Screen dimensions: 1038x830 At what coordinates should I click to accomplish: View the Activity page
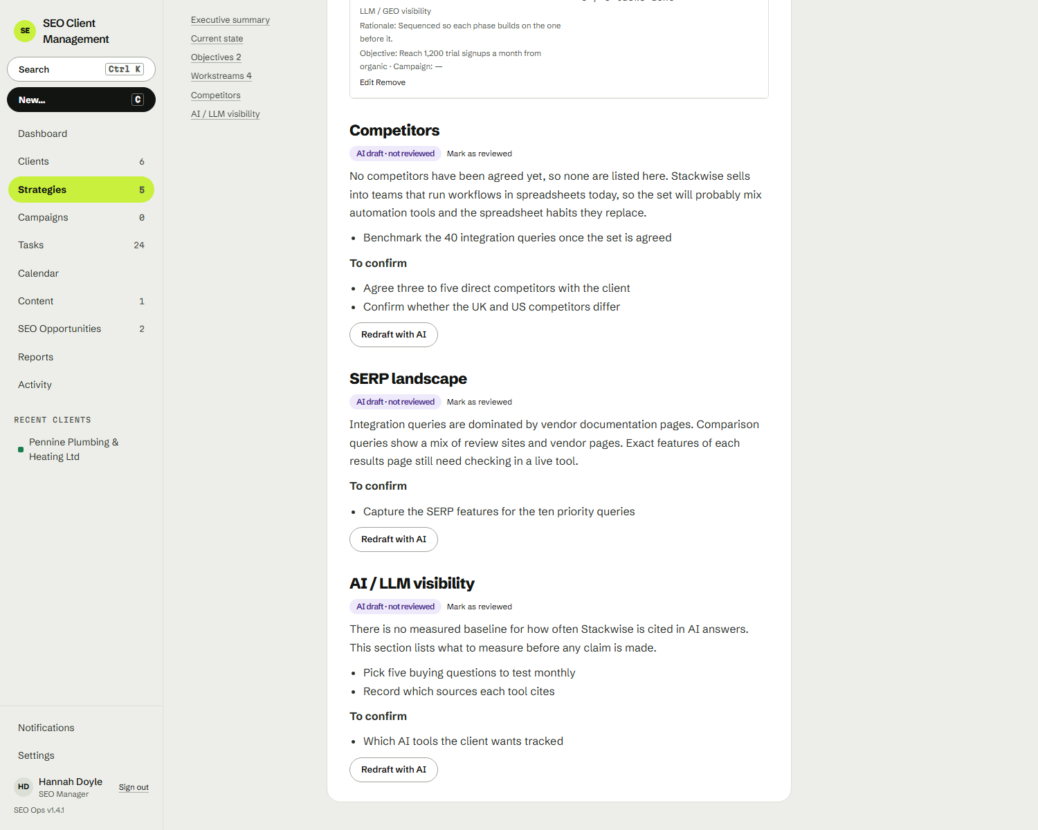[x=81, y=385]
